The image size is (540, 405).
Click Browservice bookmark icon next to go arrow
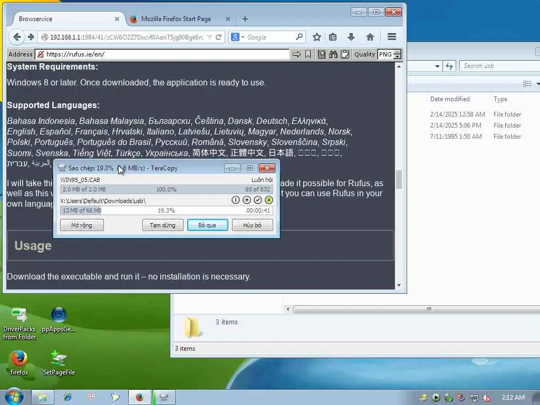coord(308,54)
